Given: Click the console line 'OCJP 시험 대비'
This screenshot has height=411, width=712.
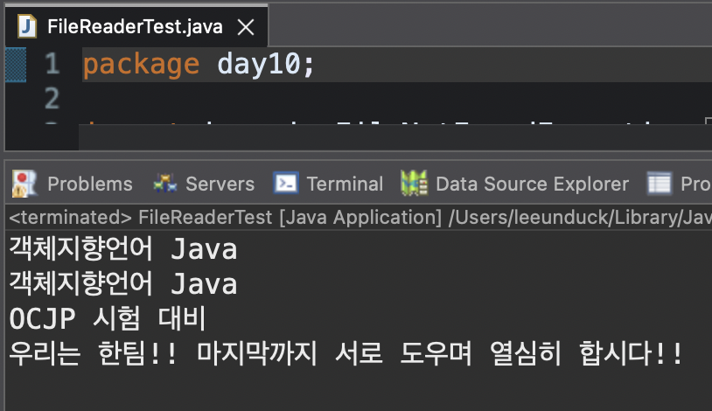Looking at the screenshot, I should [x=108, y=318].
